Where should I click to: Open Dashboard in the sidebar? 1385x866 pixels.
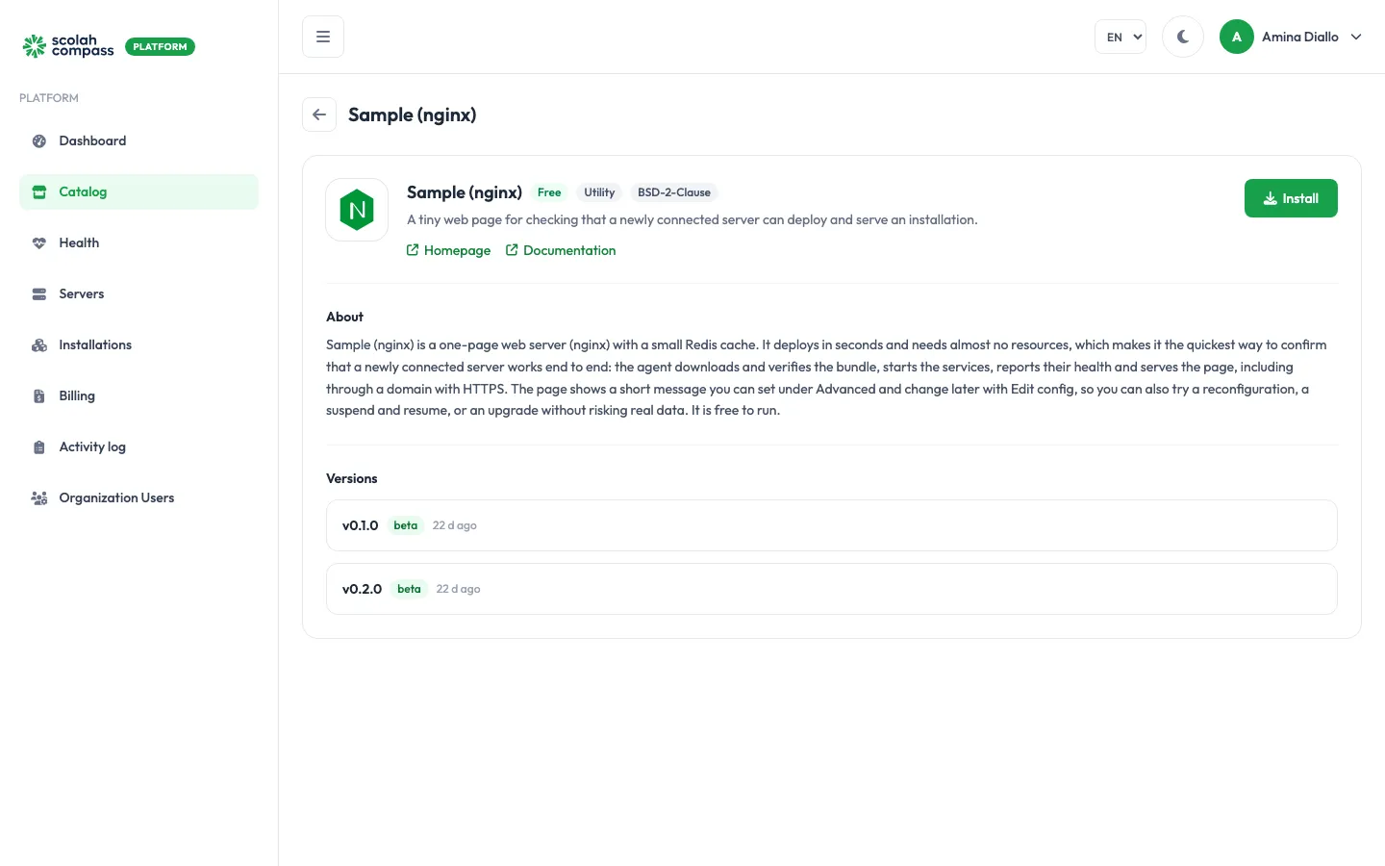(138, 141)
